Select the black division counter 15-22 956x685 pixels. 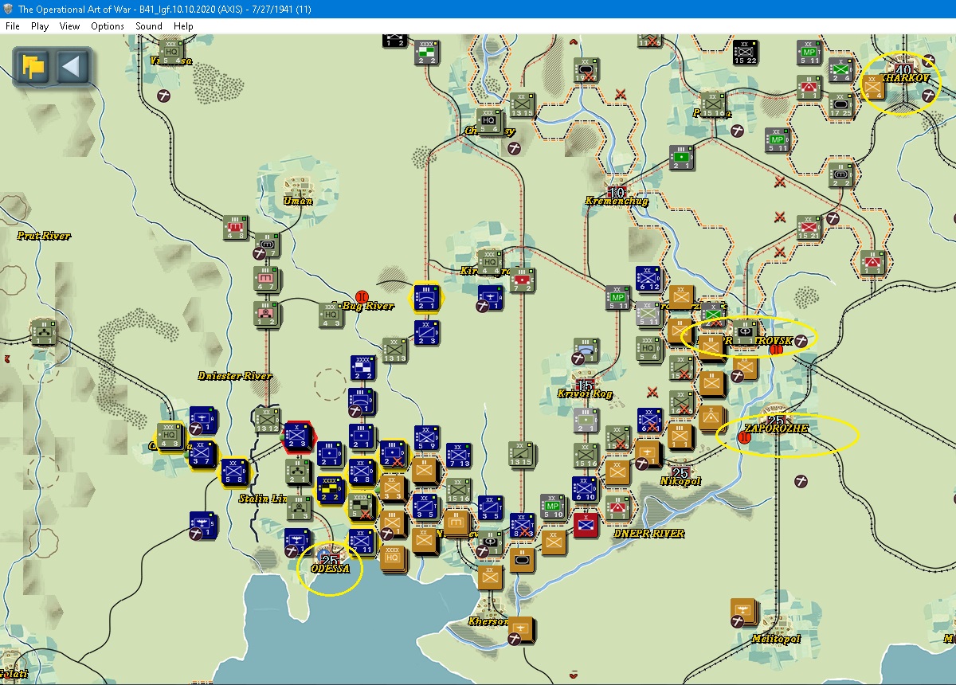tap(745, 52)
